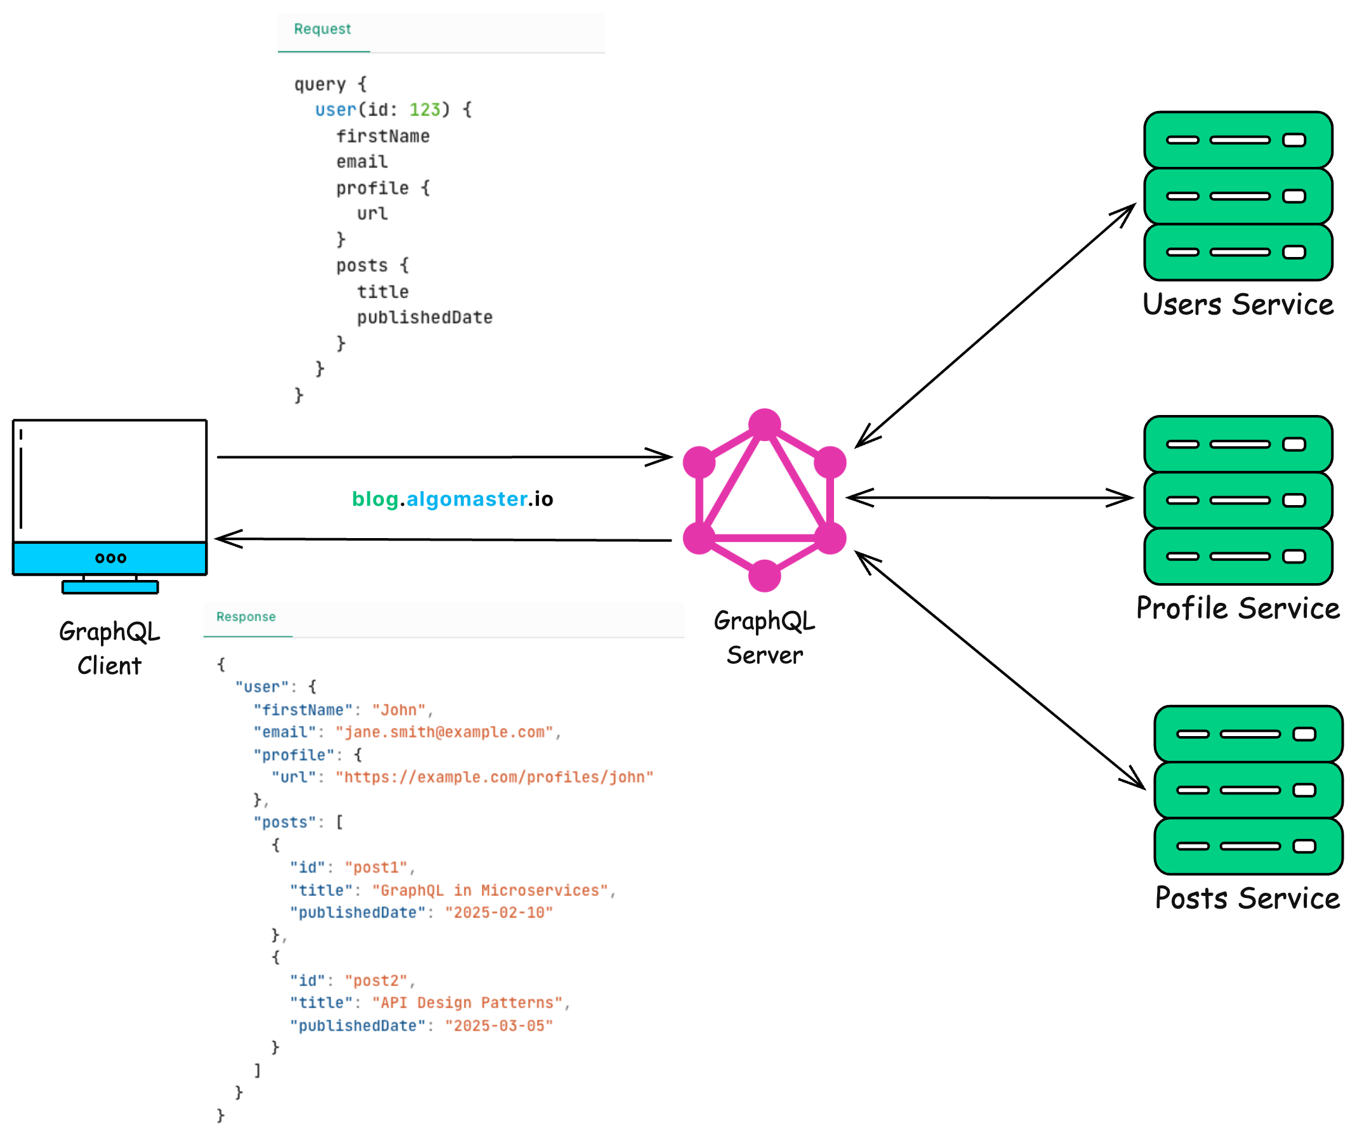Select the firstName field inside the request query
This screenshot has height=1146, width=1357.
pos(383,136)
